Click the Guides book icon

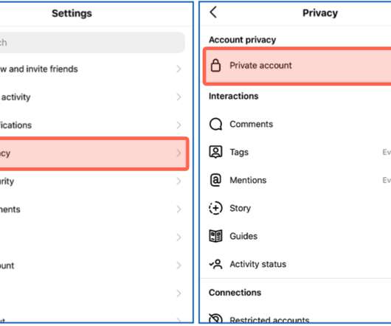[x=215, y=236]
